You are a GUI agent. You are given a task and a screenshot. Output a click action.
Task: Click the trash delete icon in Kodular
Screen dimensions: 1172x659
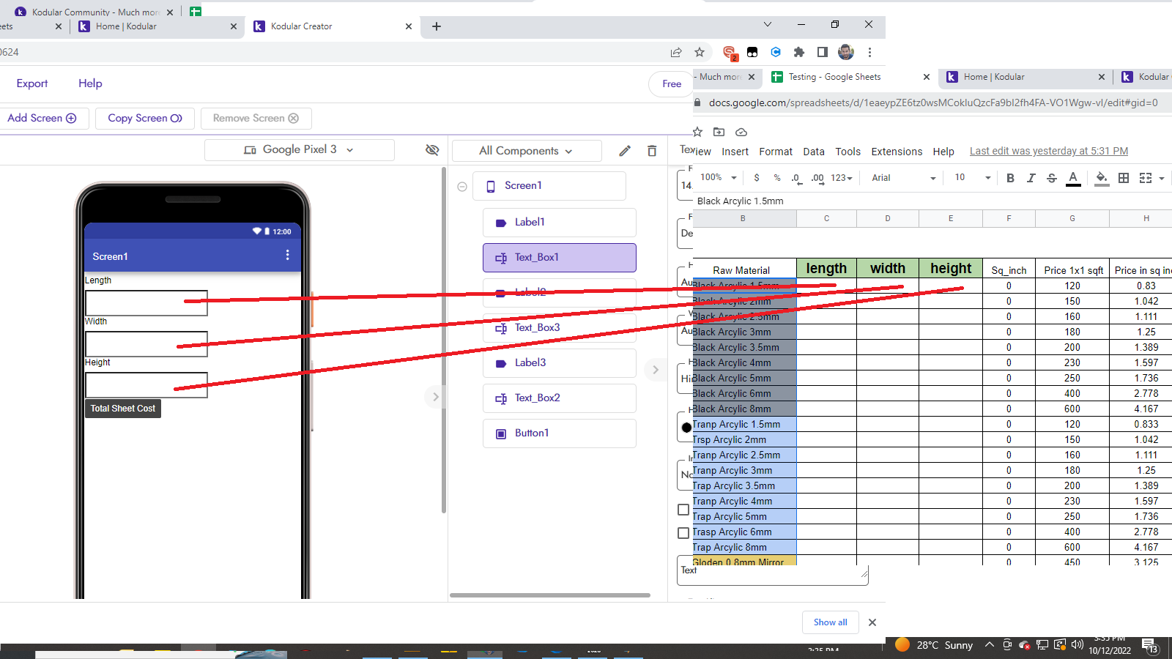pos(651,150)
